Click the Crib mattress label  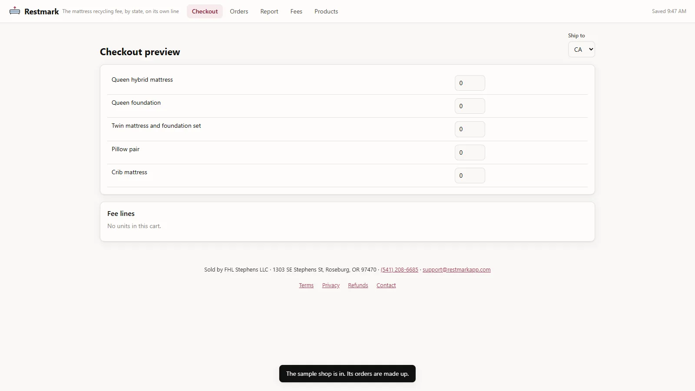pos(129,172)
